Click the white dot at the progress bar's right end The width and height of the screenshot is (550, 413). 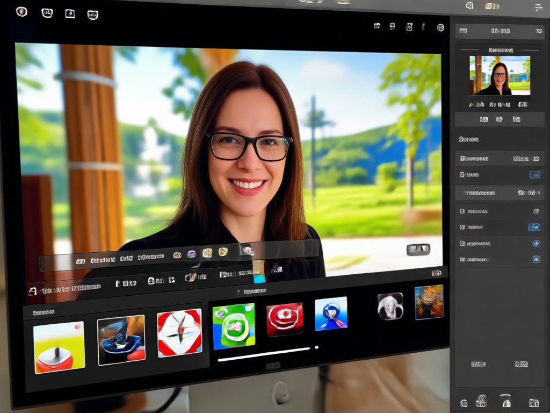click(317, 347)
